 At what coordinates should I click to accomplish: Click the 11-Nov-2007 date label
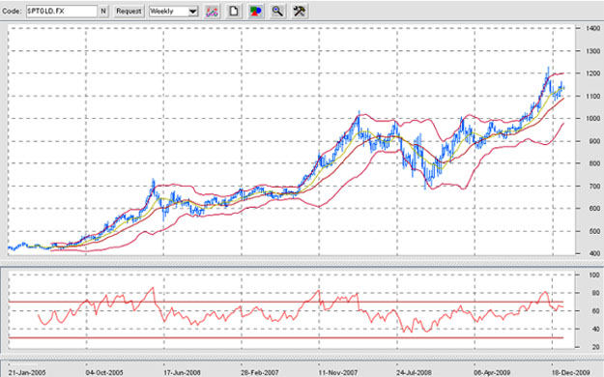pyautogui.click(x=338, y=373)
